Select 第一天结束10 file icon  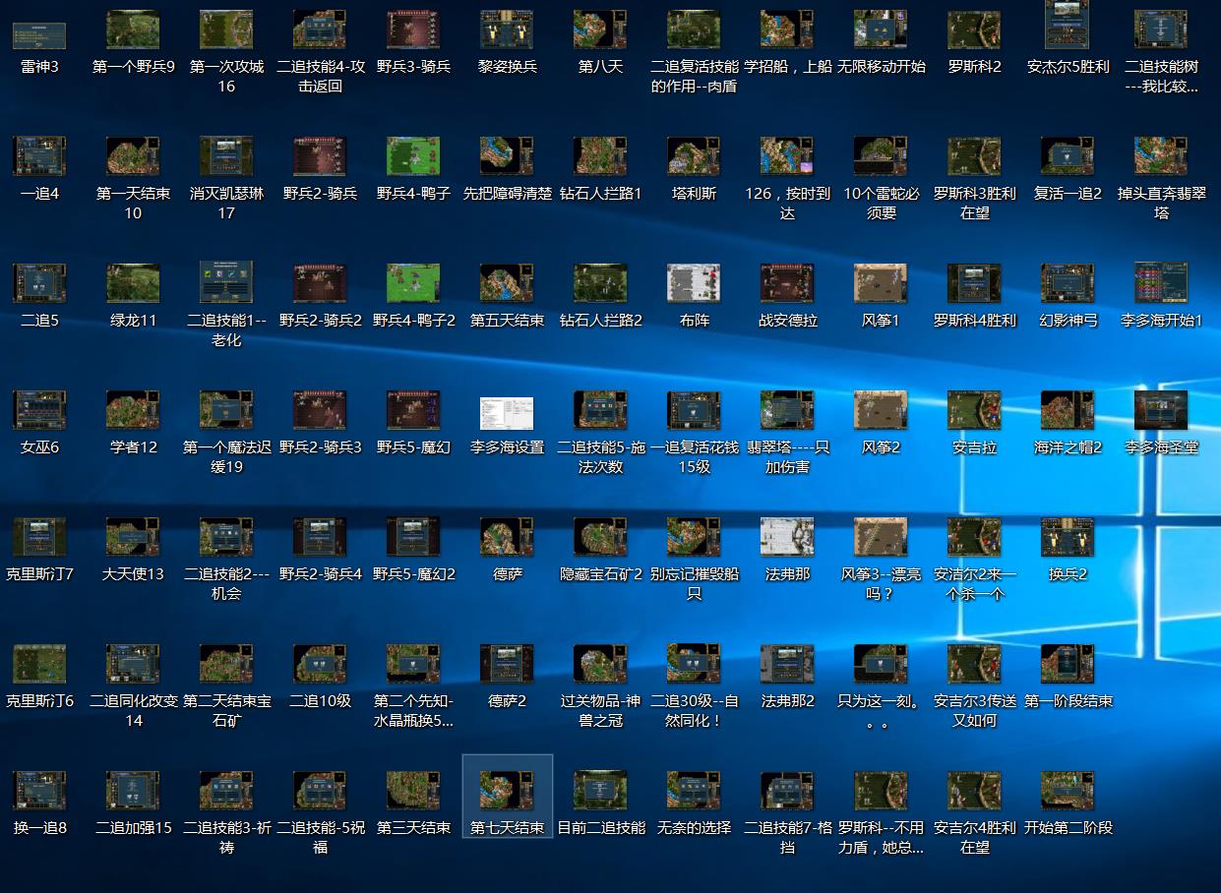133,157
